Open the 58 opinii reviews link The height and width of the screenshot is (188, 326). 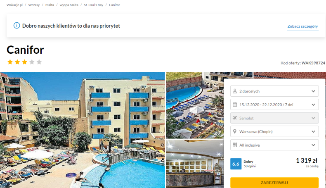point(250,166)
